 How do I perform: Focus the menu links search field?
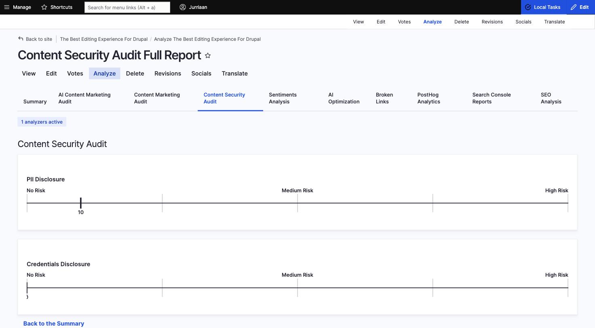(127, 7)
